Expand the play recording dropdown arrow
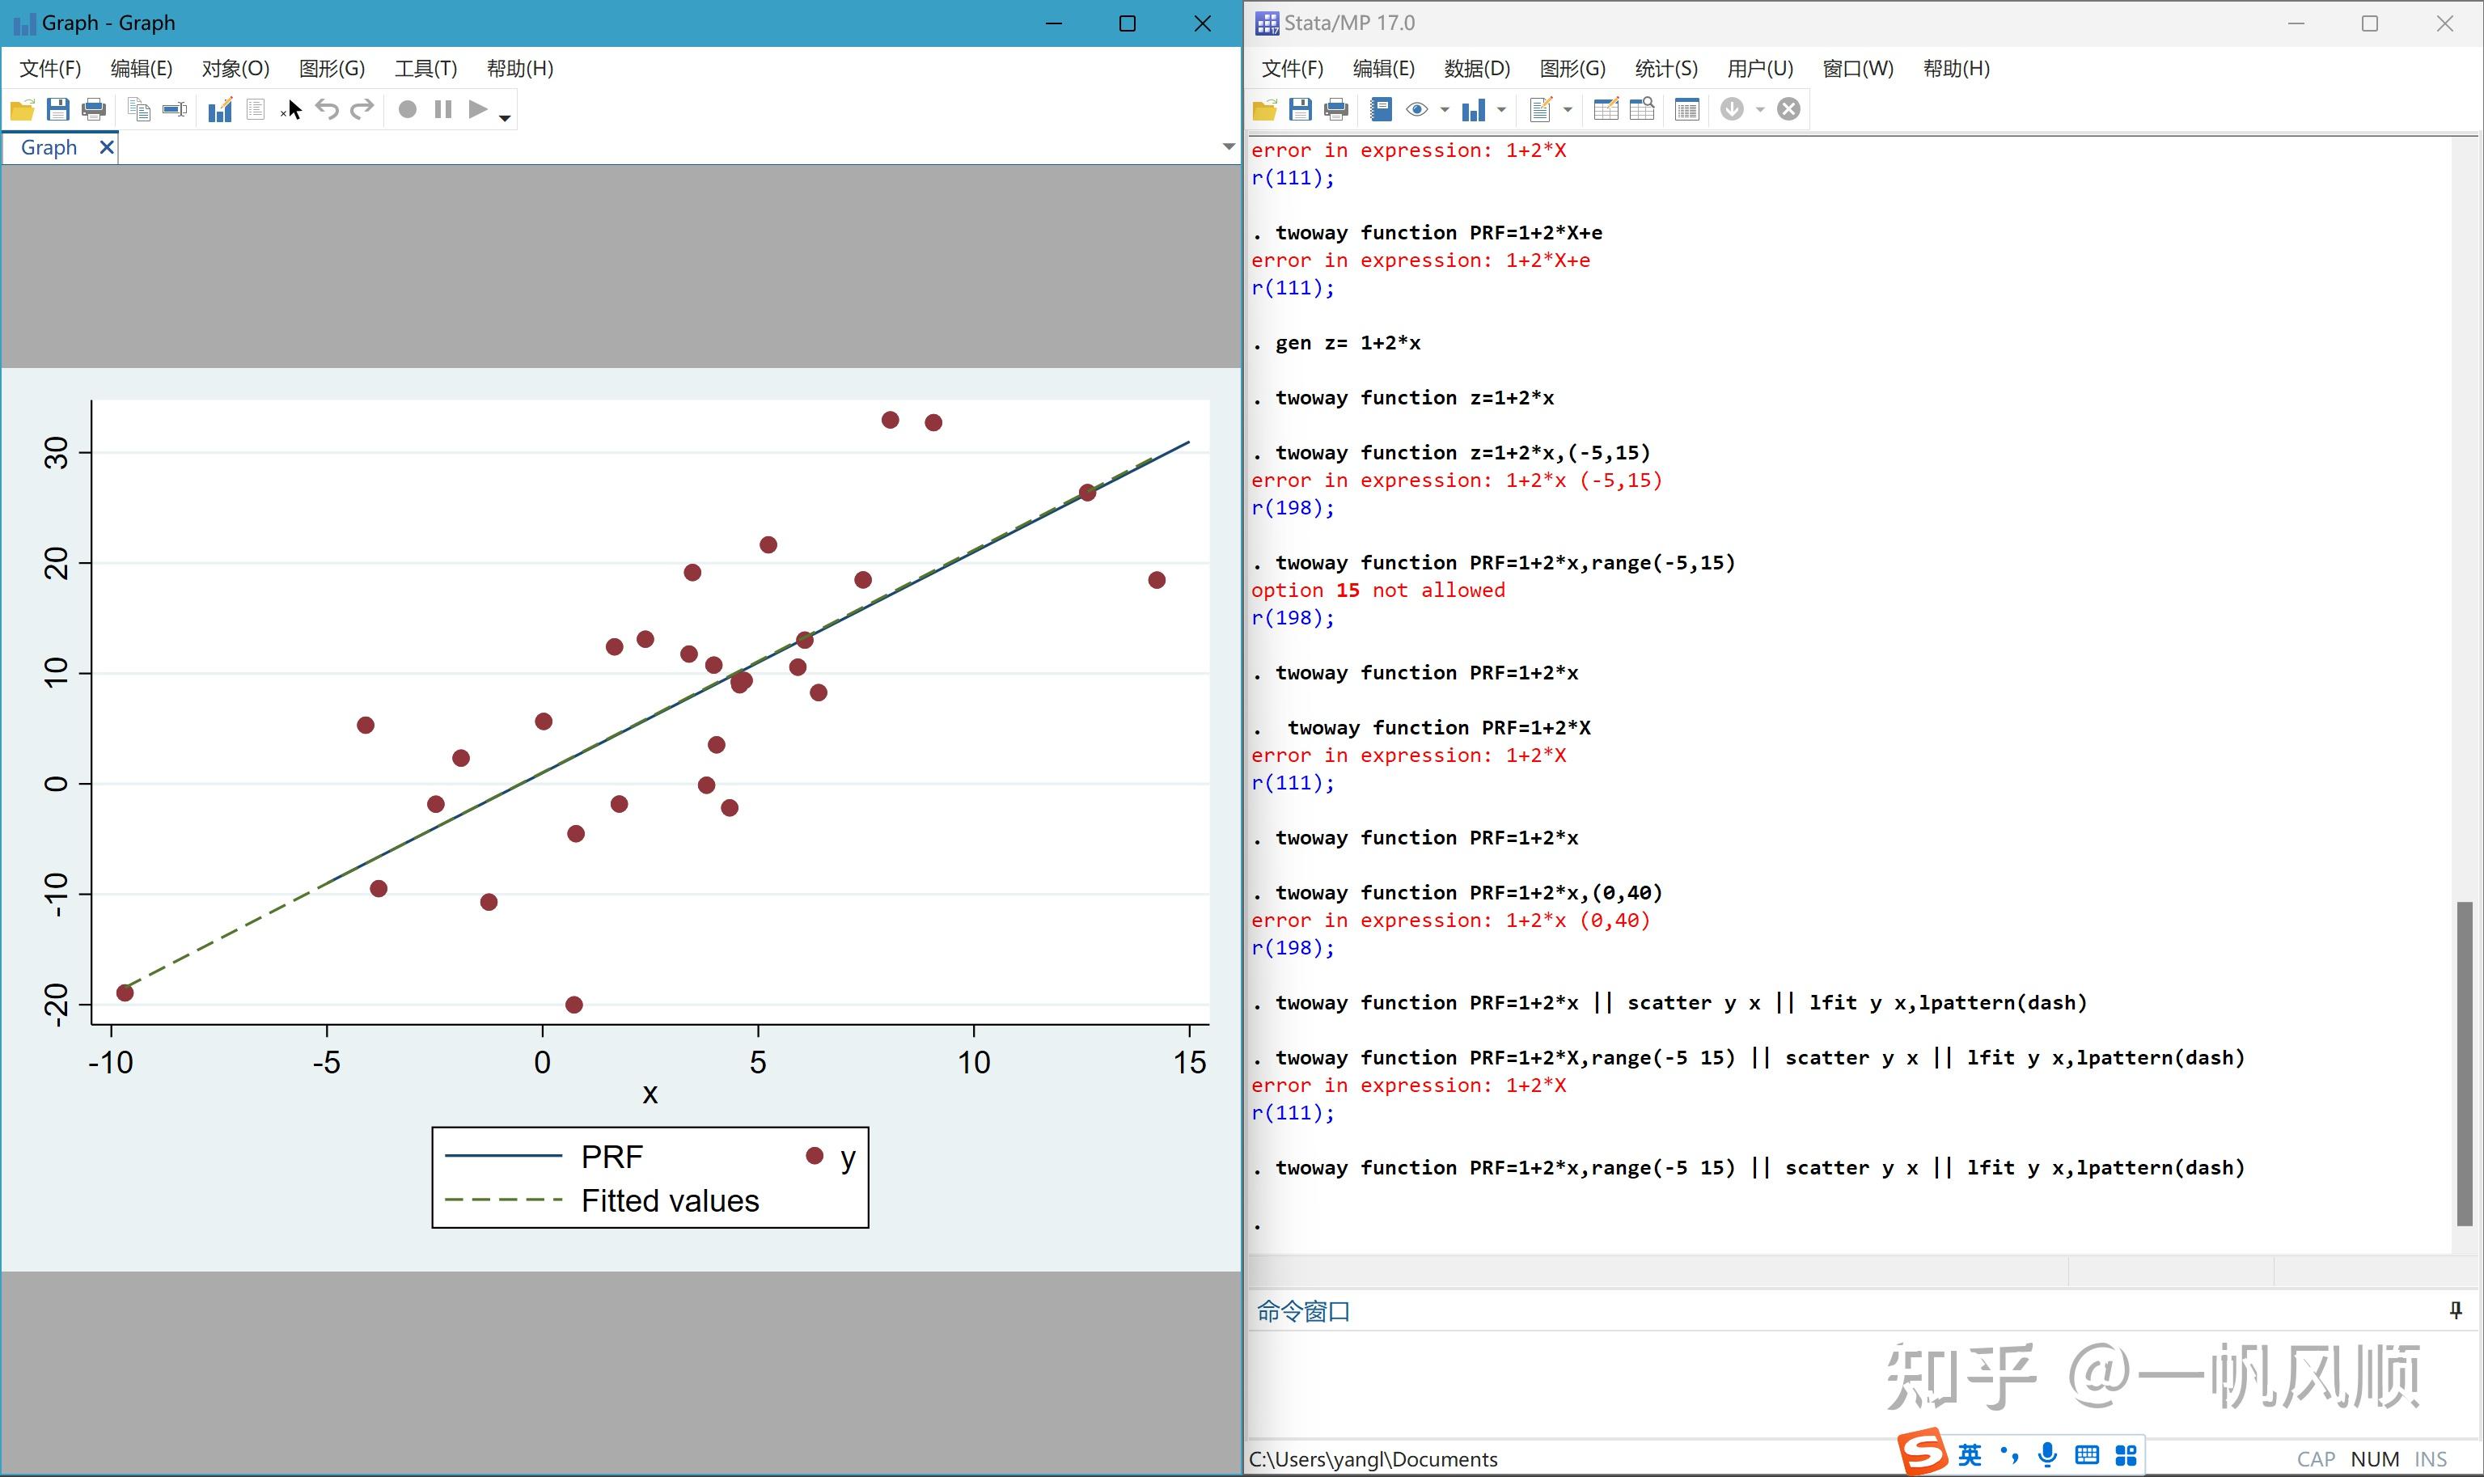The height and width of the screenshot is (1477, 2484). [505, 118]
